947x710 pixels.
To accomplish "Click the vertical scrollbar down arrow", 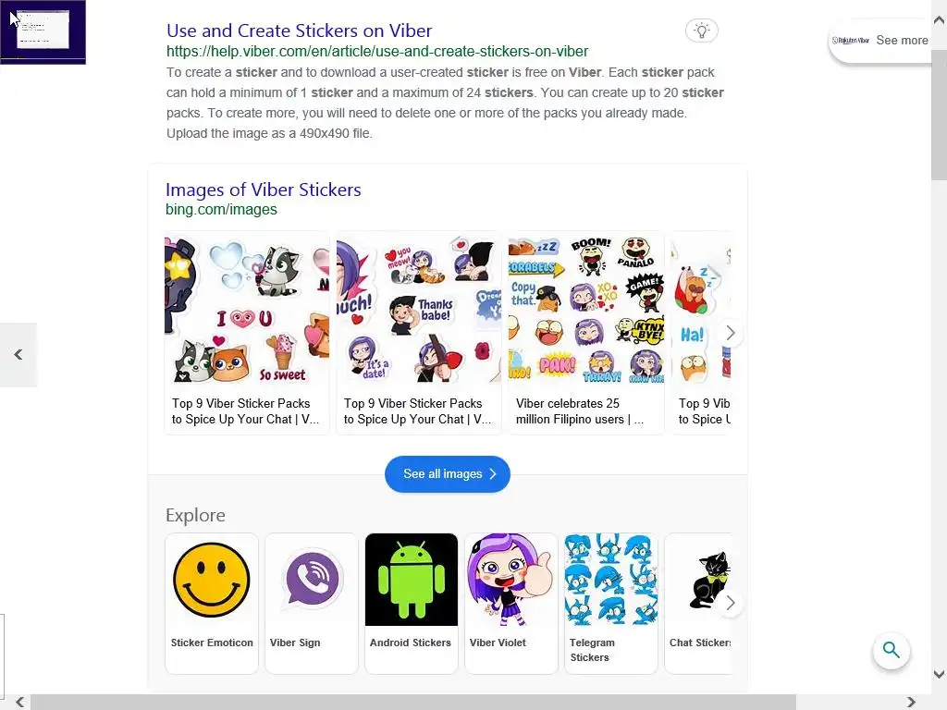I will point(940,674).
